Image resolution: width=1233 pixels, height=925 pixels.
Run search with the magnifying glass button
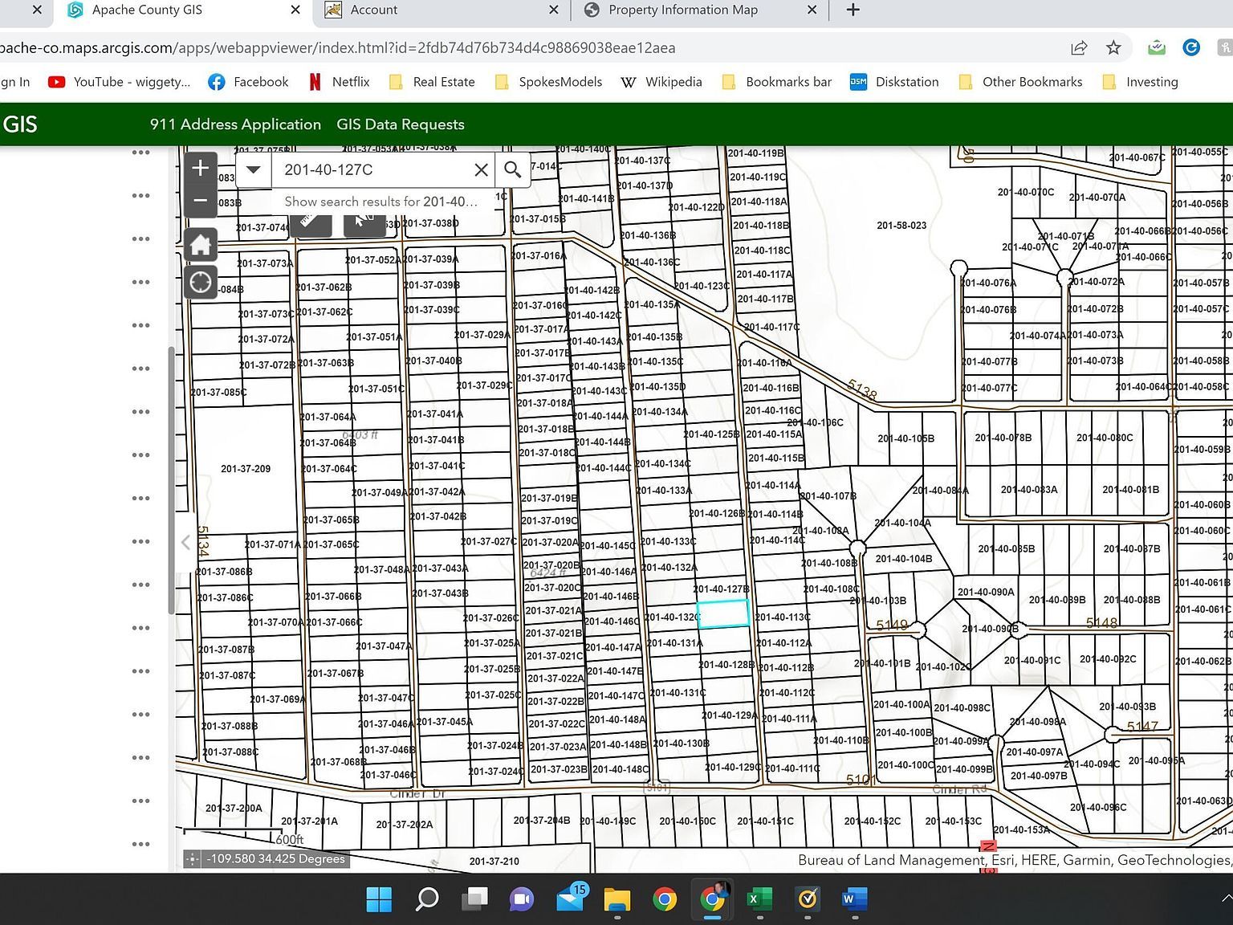click(512, 169)
